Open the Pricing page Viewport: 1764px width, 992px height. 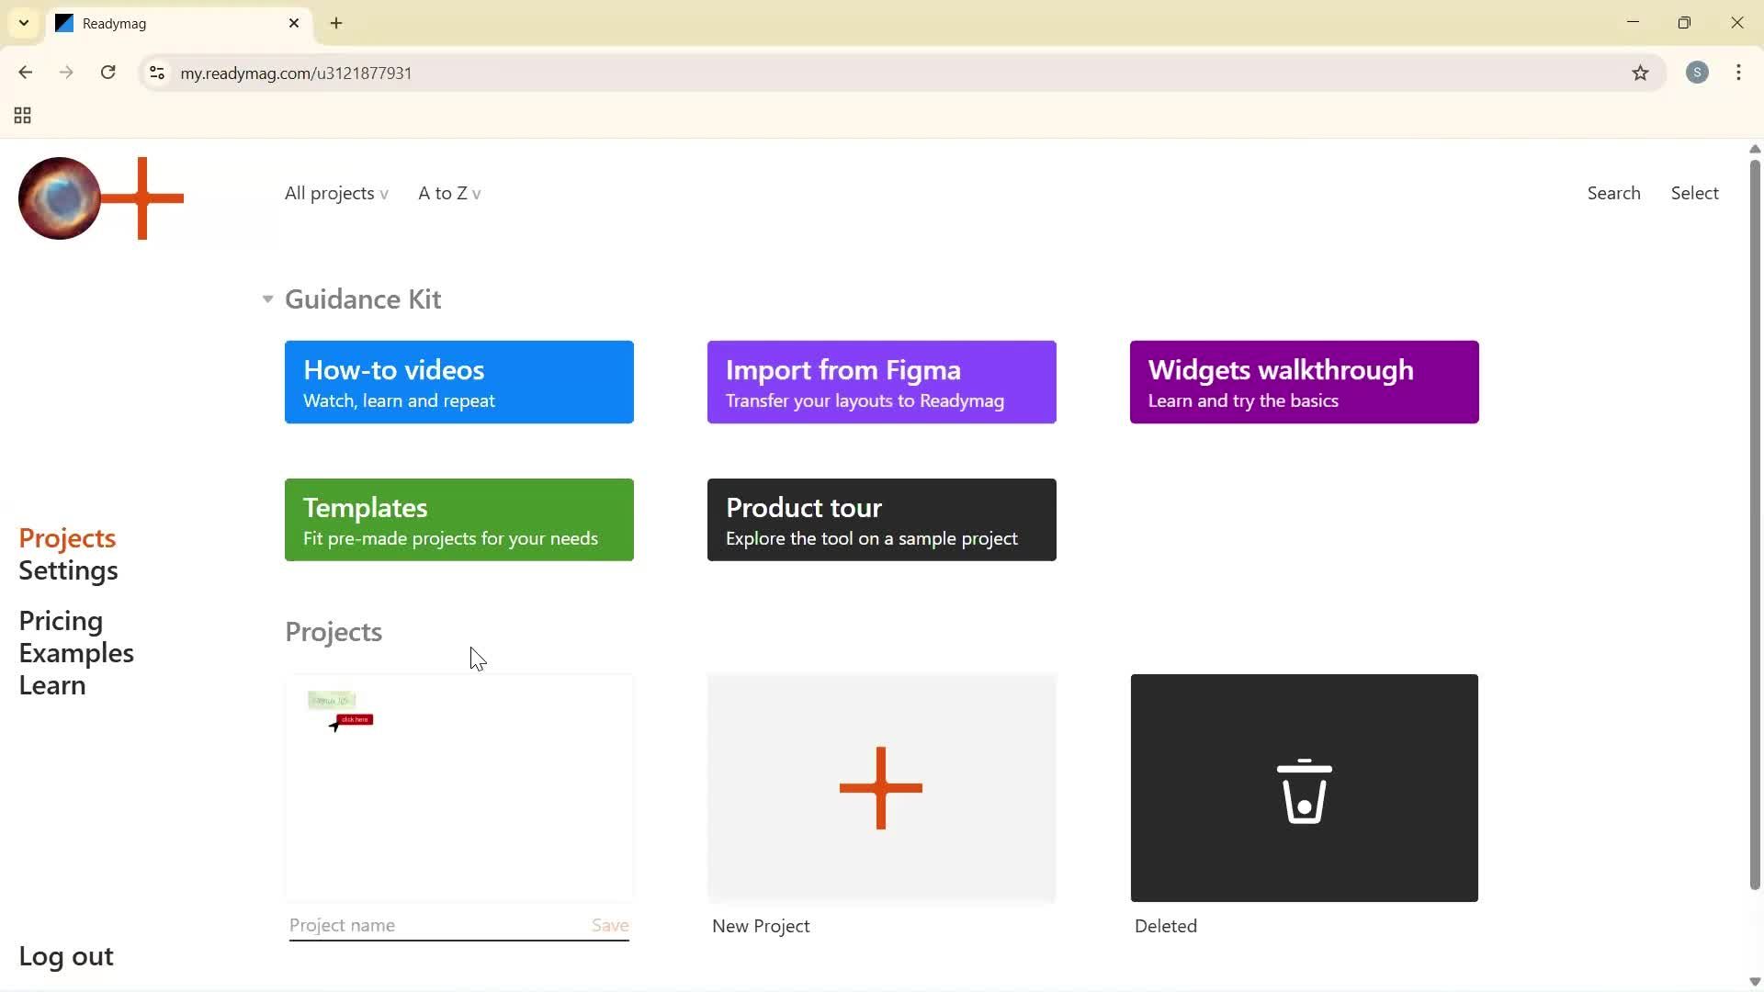[x=60, y=620]
